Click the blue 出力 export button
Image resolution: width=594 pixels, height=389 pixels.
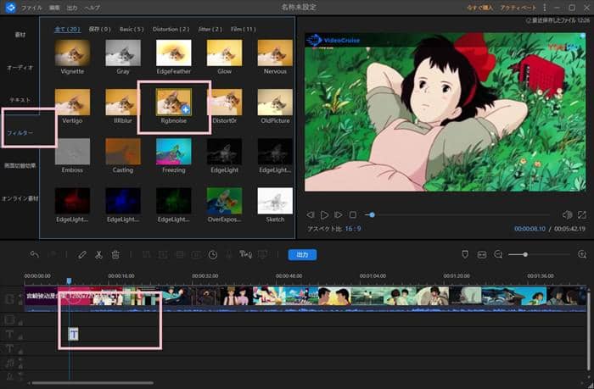point(302,254)
